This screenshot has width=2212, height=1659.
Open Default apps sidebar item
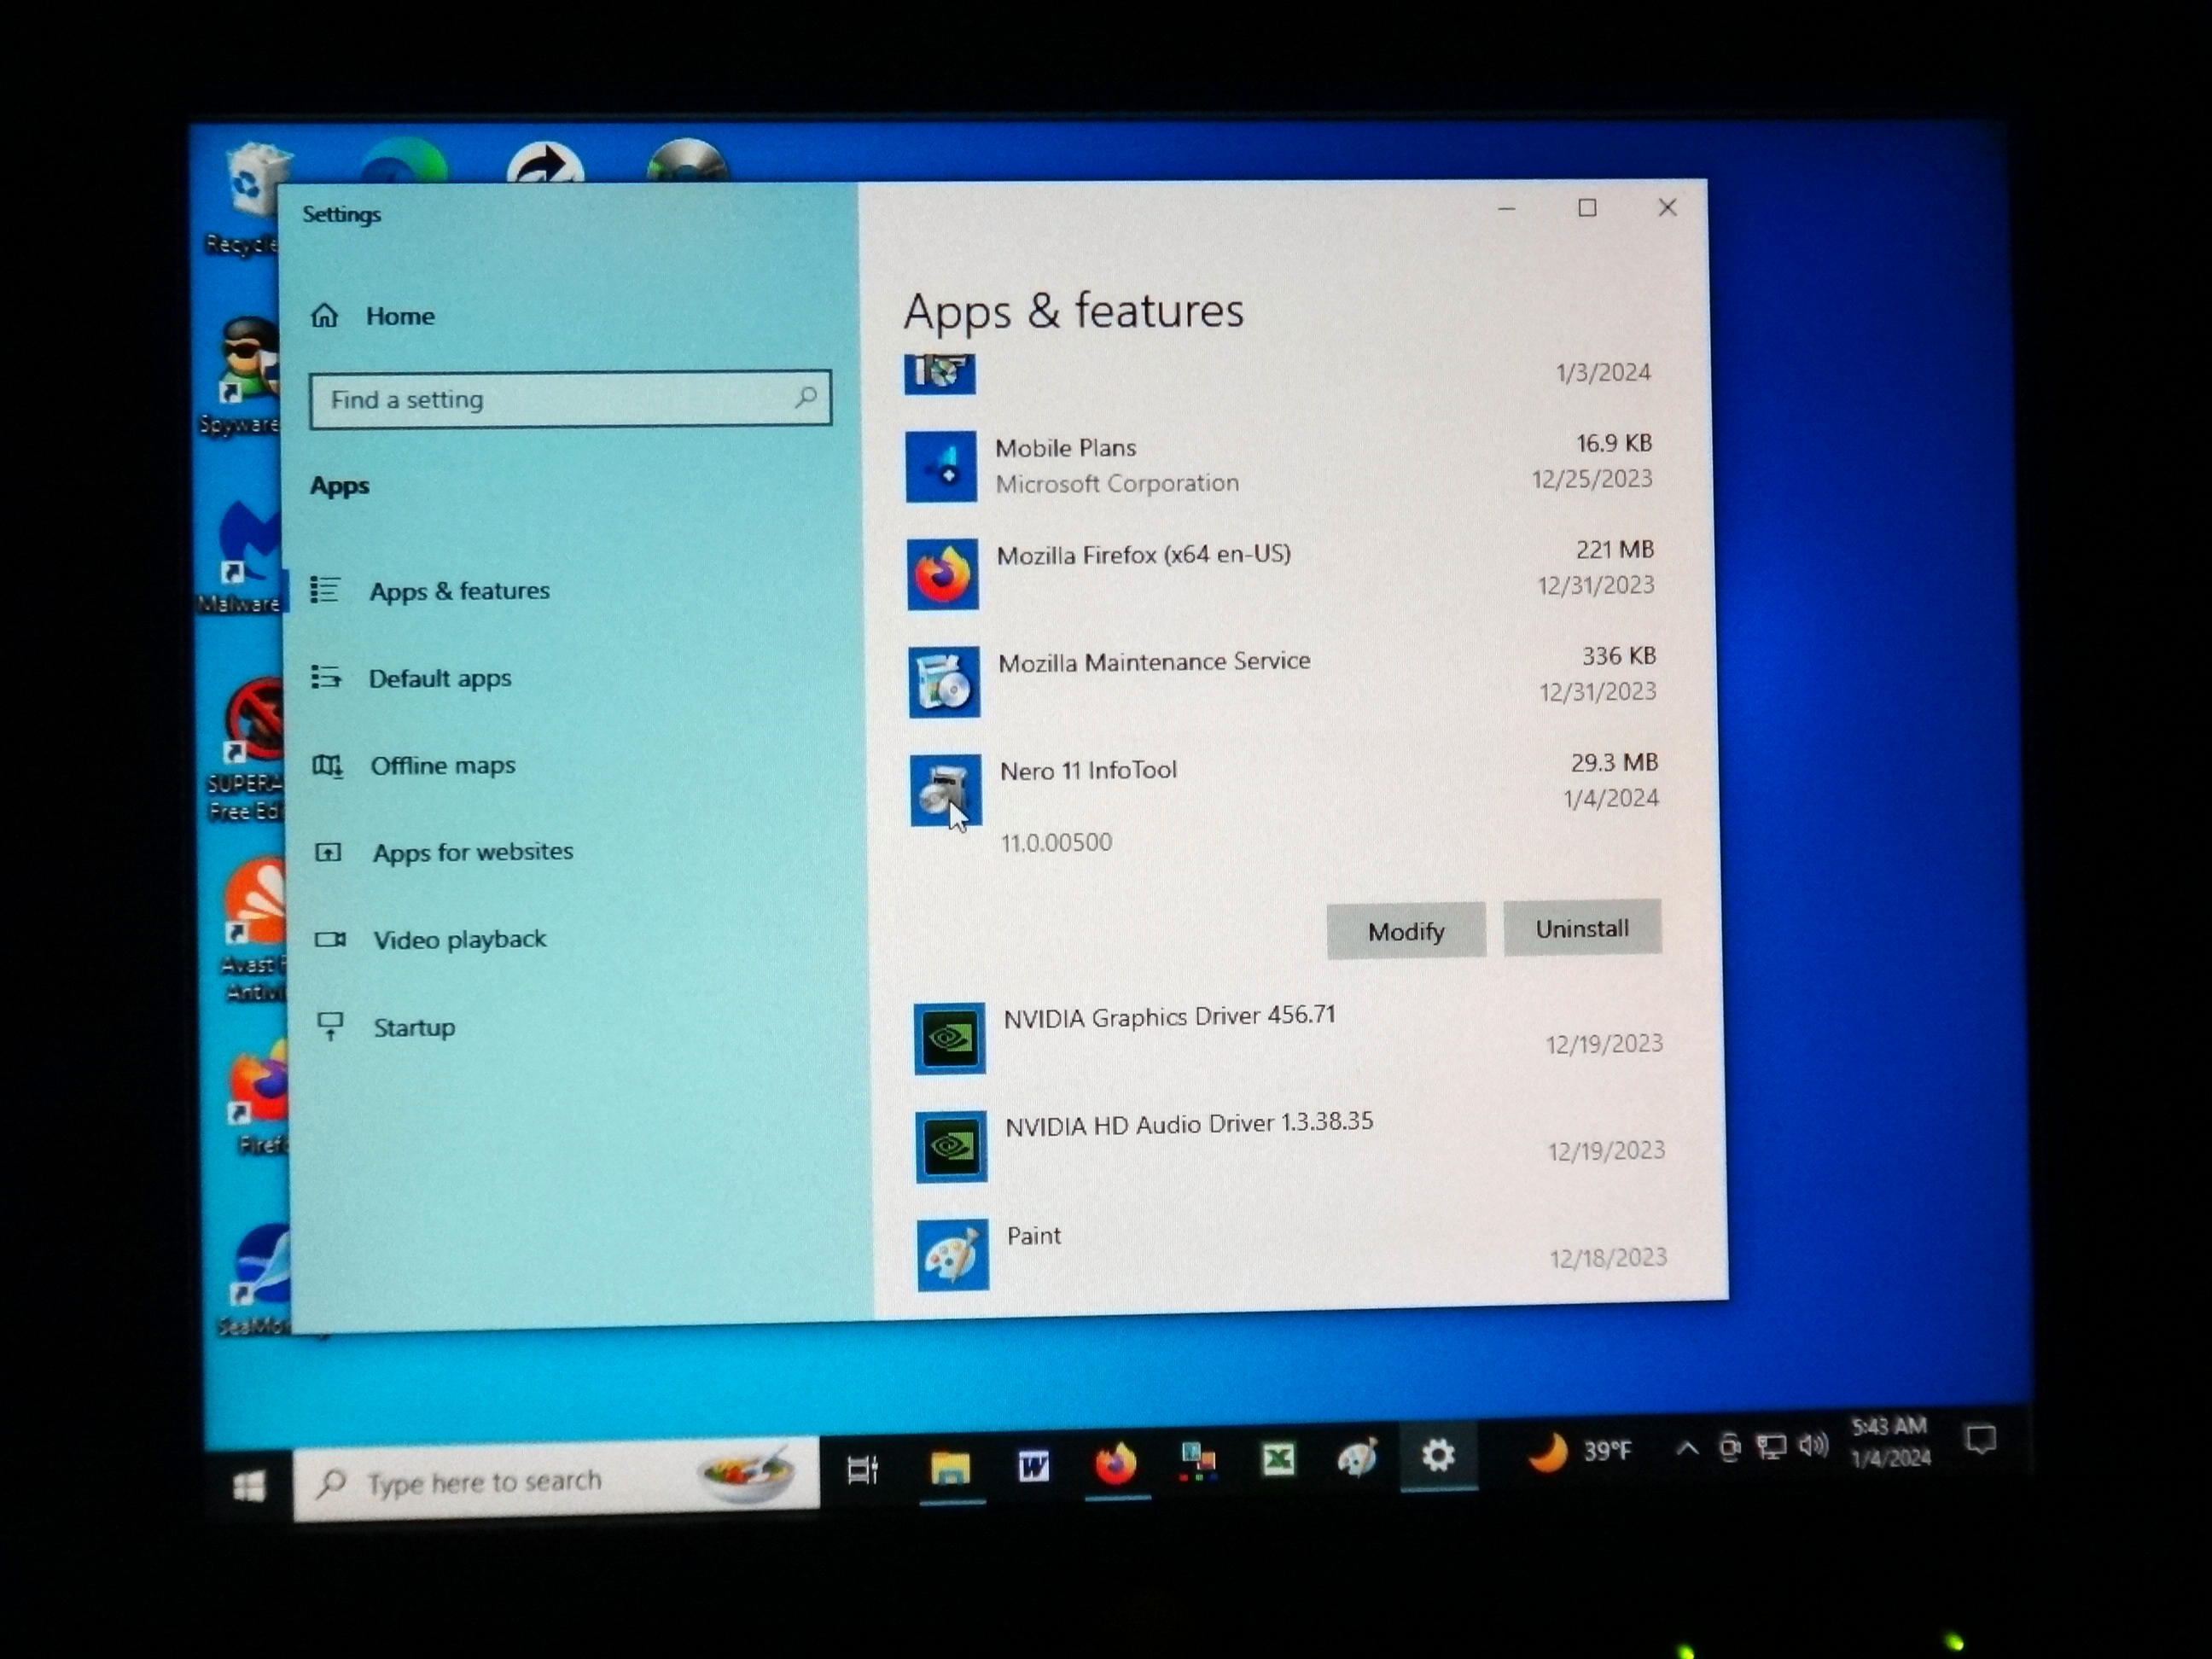tap(440, 678)
